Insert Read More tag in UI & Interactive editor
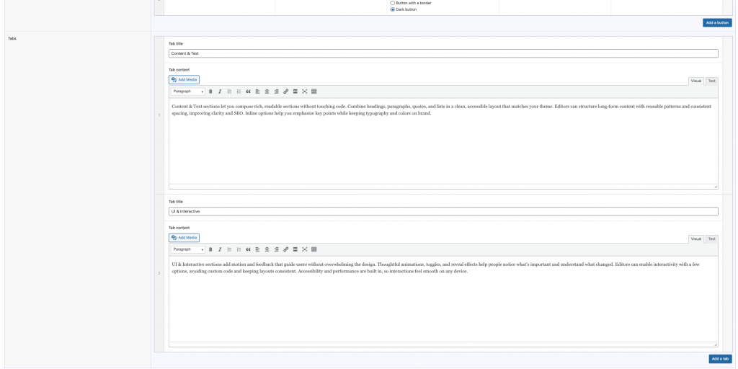 coord(295,249)
